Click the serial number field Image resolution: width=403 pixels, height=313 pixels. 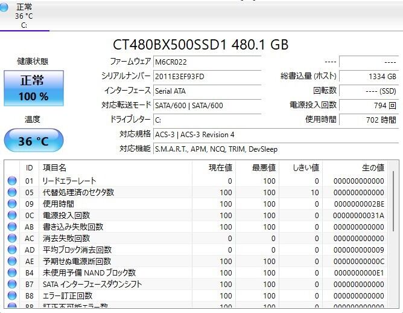point(207,76)
